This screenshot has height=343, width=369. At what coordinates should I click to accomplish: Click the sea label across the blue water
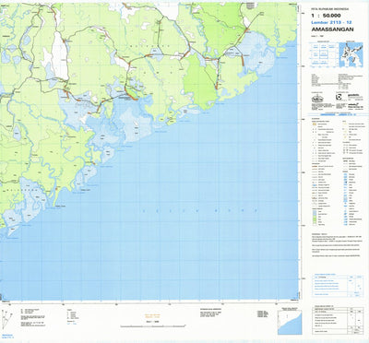tap(200, 211)
